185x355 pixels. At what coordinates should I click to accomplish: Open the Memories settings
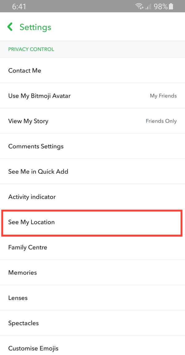23,272
